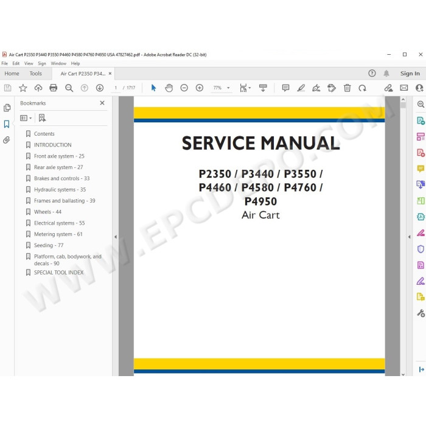426x426 pixels.
Task: Switch to the Tools tab
Action: (35, 74)
